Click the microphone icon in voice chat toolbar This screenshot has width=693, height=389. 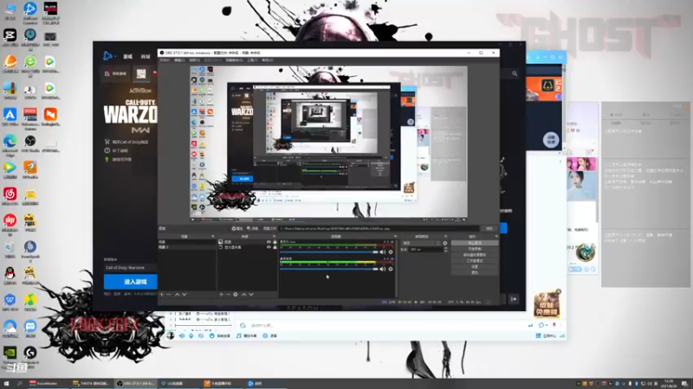point(191,335)
